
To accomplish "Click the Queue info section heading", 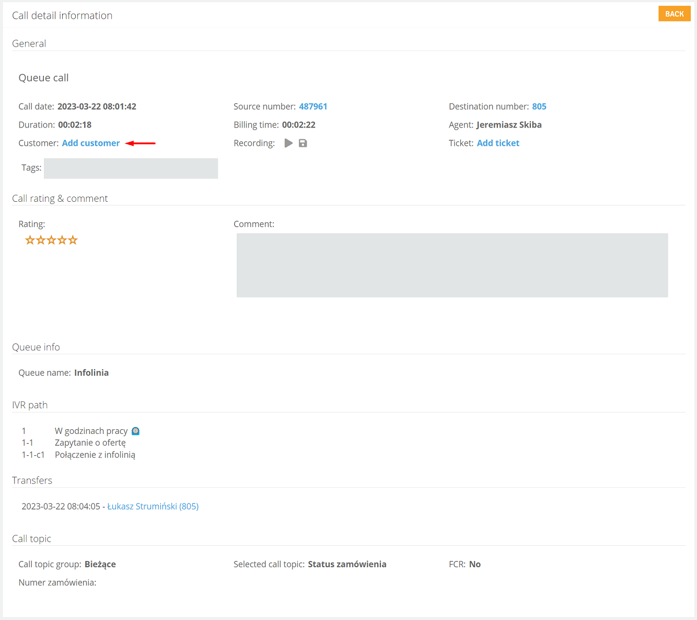I will (36, 347).
